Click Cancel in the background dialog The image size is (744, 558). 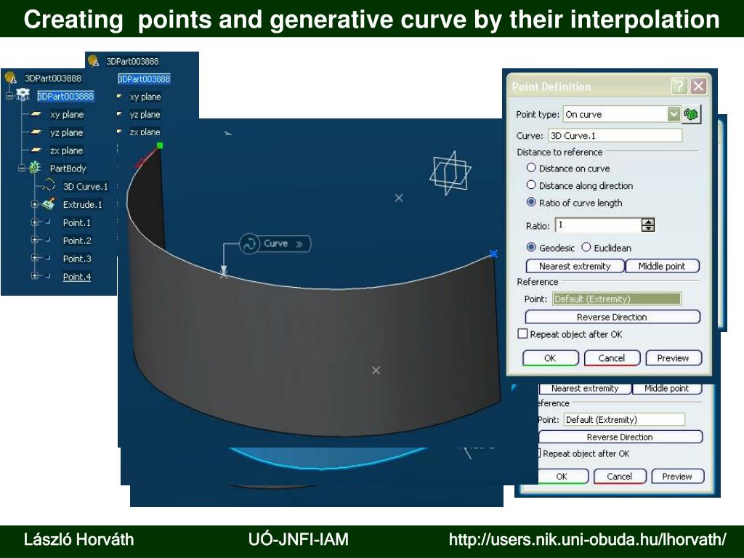[x=620, y=477]
